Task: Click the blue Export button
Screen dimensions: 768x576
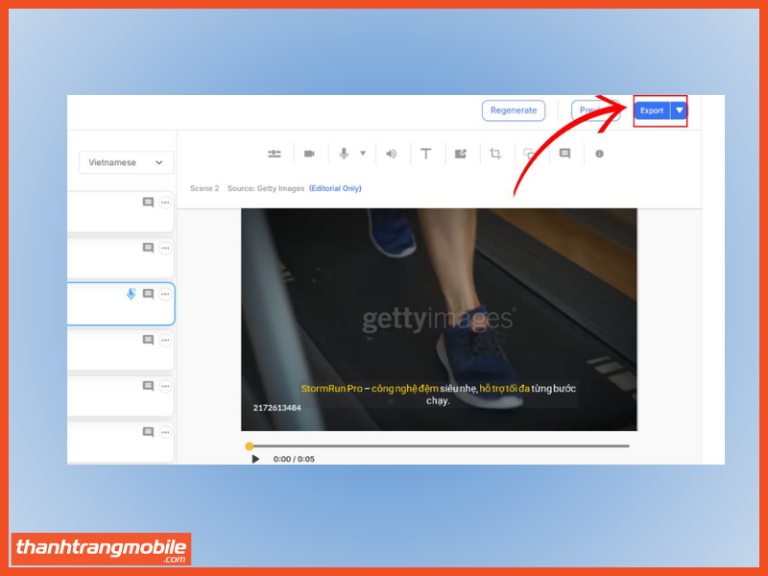Action: click(x=652, y=110)
